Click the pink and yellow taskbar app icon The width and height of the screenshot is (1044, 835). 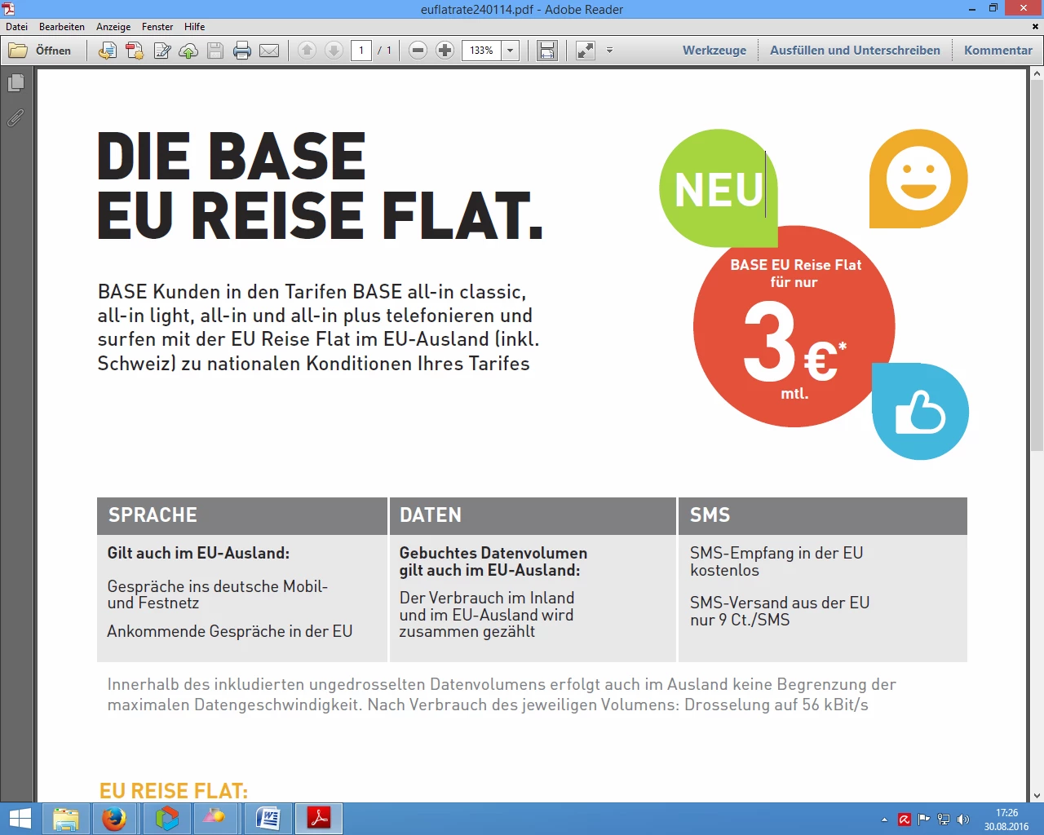tap(215, 819)
